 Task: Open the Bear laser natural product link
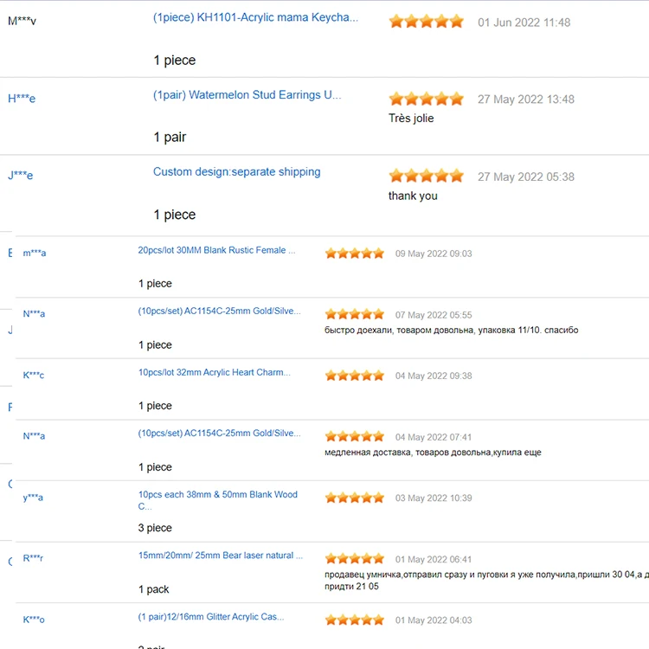click(220, 556)
